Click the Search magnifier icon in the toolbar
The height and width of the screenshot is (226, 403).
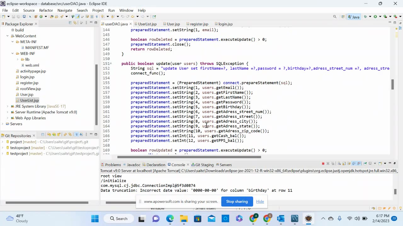pos(335,17)
